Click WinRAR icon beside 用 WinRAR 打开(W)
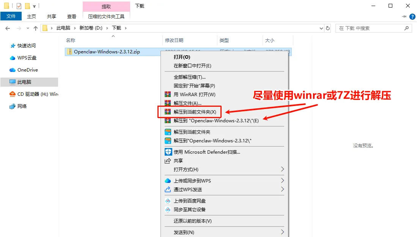 (168, 94)
